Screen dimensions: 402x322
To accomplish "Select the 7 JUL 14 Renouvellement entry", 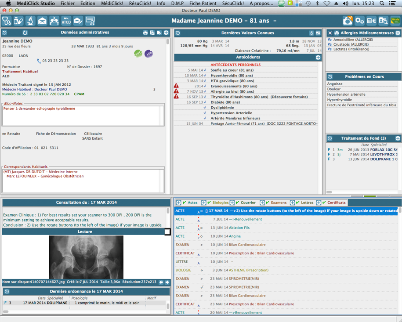I will point(286,219).
